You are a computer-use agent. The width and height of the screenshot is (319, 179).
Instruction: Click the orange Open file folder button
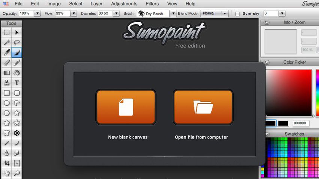203,107
